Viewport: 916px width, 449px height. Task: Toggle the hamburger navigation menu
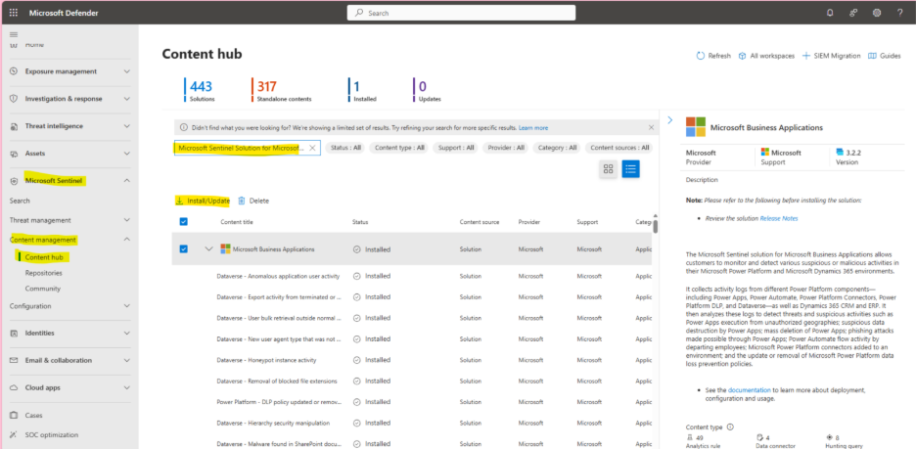point(14,34)
